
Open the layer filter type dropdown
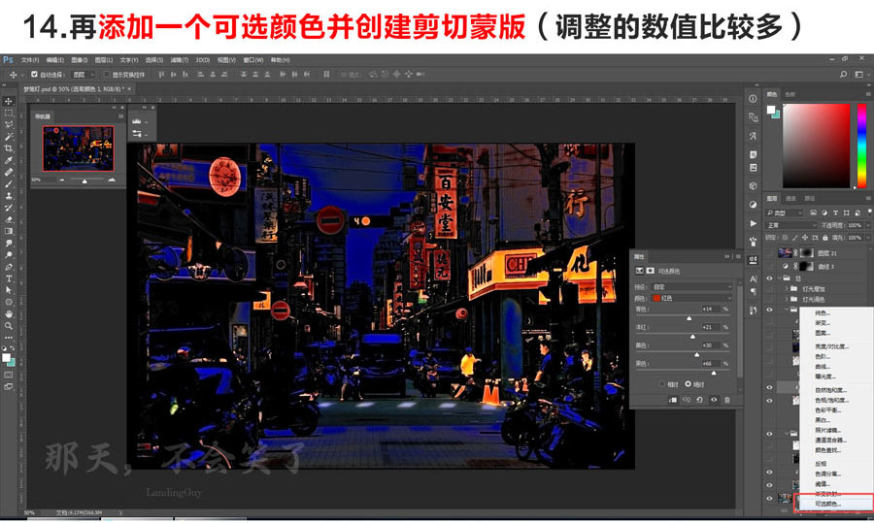coord(785,212)
